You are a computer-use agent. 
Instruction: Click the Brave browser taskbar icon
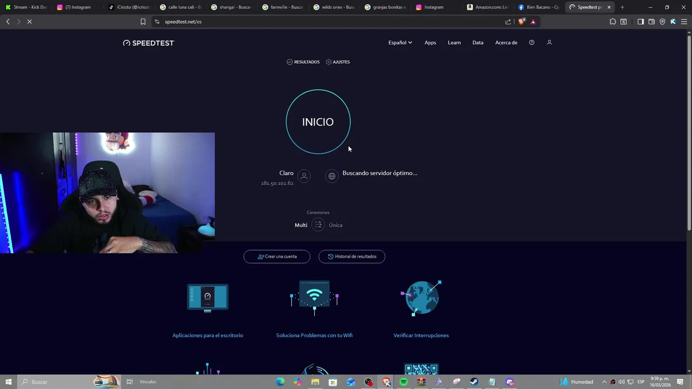coord(386,382)
